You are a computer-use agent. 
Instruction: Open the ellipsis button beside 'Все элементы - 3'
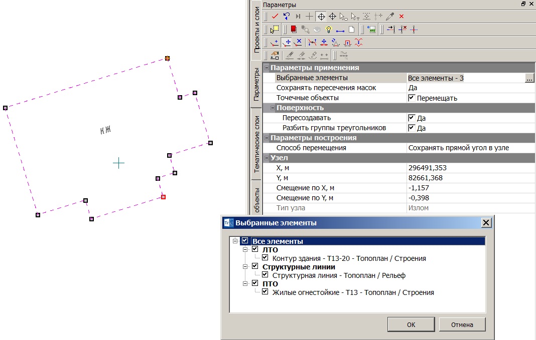coord(528,78)
